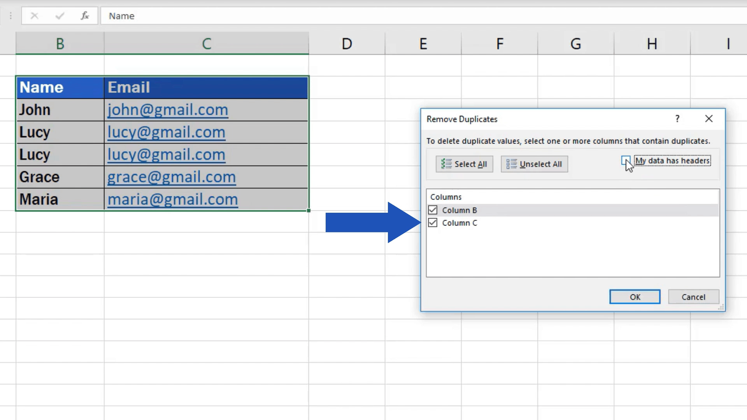
Task: Select the cell containing 'Maria'
Action: (60, 199)
